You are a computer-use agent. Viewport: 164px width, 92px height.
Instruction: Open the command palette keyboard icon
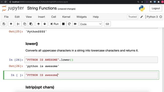click(x=107, y=24)
